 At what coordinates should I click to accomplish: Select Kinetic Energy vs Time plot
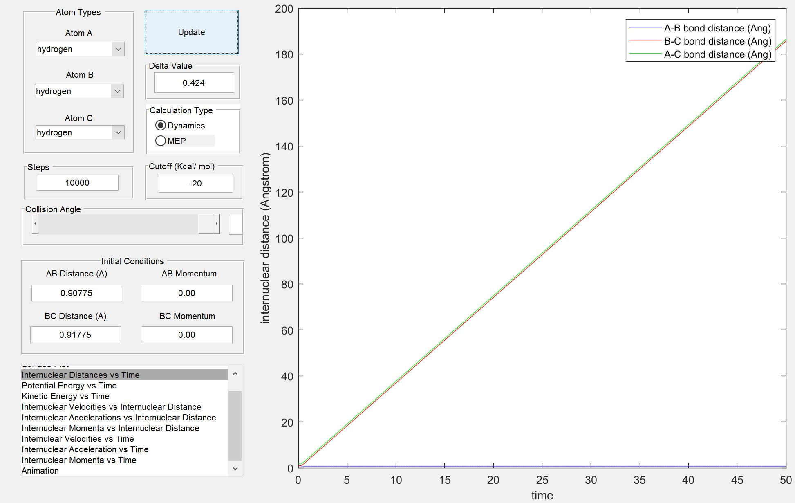tap(65, 396)
